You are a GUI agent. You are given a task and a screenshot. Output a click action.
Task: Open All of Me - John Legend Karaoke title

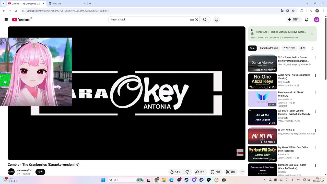(x=295, y=112)
